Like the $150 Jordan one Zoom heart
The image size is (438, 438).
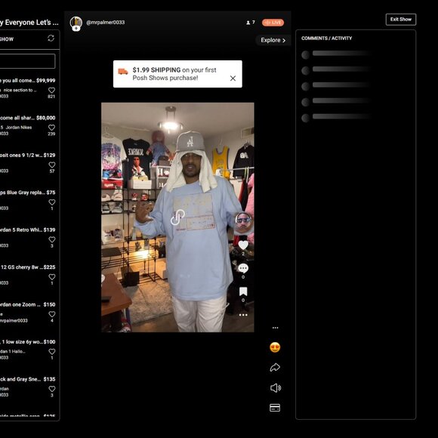[51, 314]
